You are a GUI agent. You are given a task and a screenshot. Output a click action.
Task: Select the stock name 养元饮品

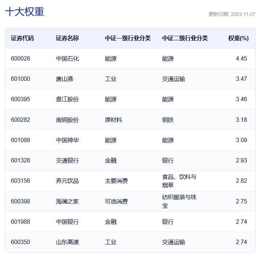click(x=67, y=181)
